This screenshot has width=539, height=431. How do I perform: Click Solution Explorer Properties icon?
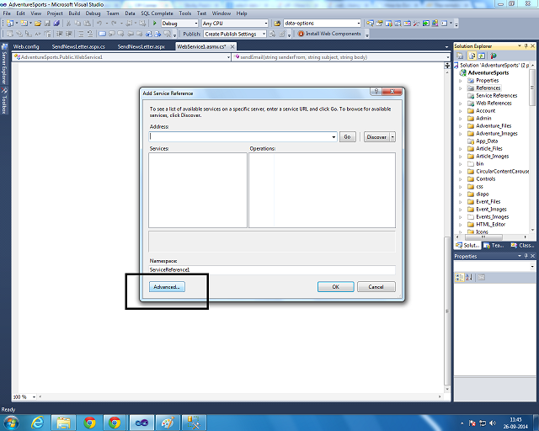click(460, 56)
